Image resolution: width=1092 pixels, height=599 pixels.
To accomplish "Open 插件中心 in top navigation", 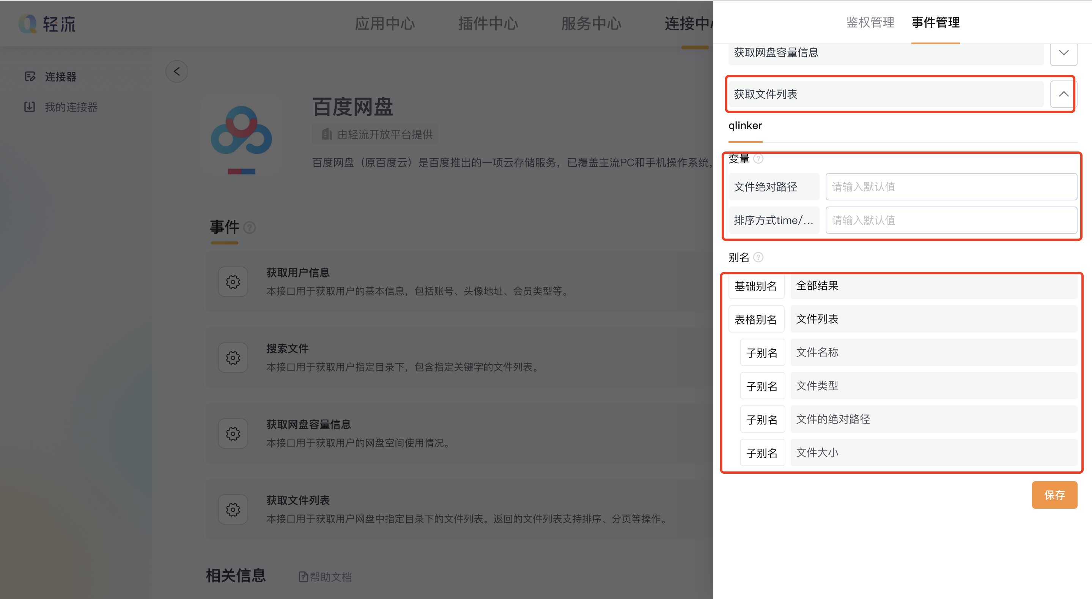I will click(488, 24).
